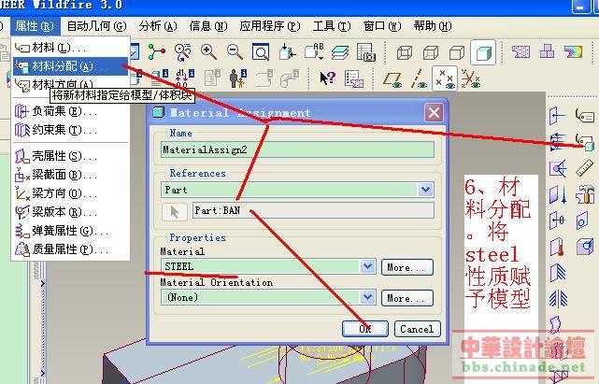Switch display to hidden line
This screenshot has height=384, width=599.
(431, 52)
